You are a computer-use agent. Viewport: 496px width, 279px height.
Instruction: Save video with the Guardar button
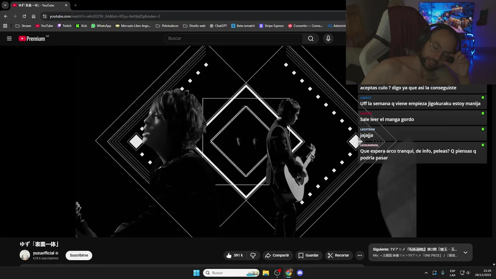(308, 255)
